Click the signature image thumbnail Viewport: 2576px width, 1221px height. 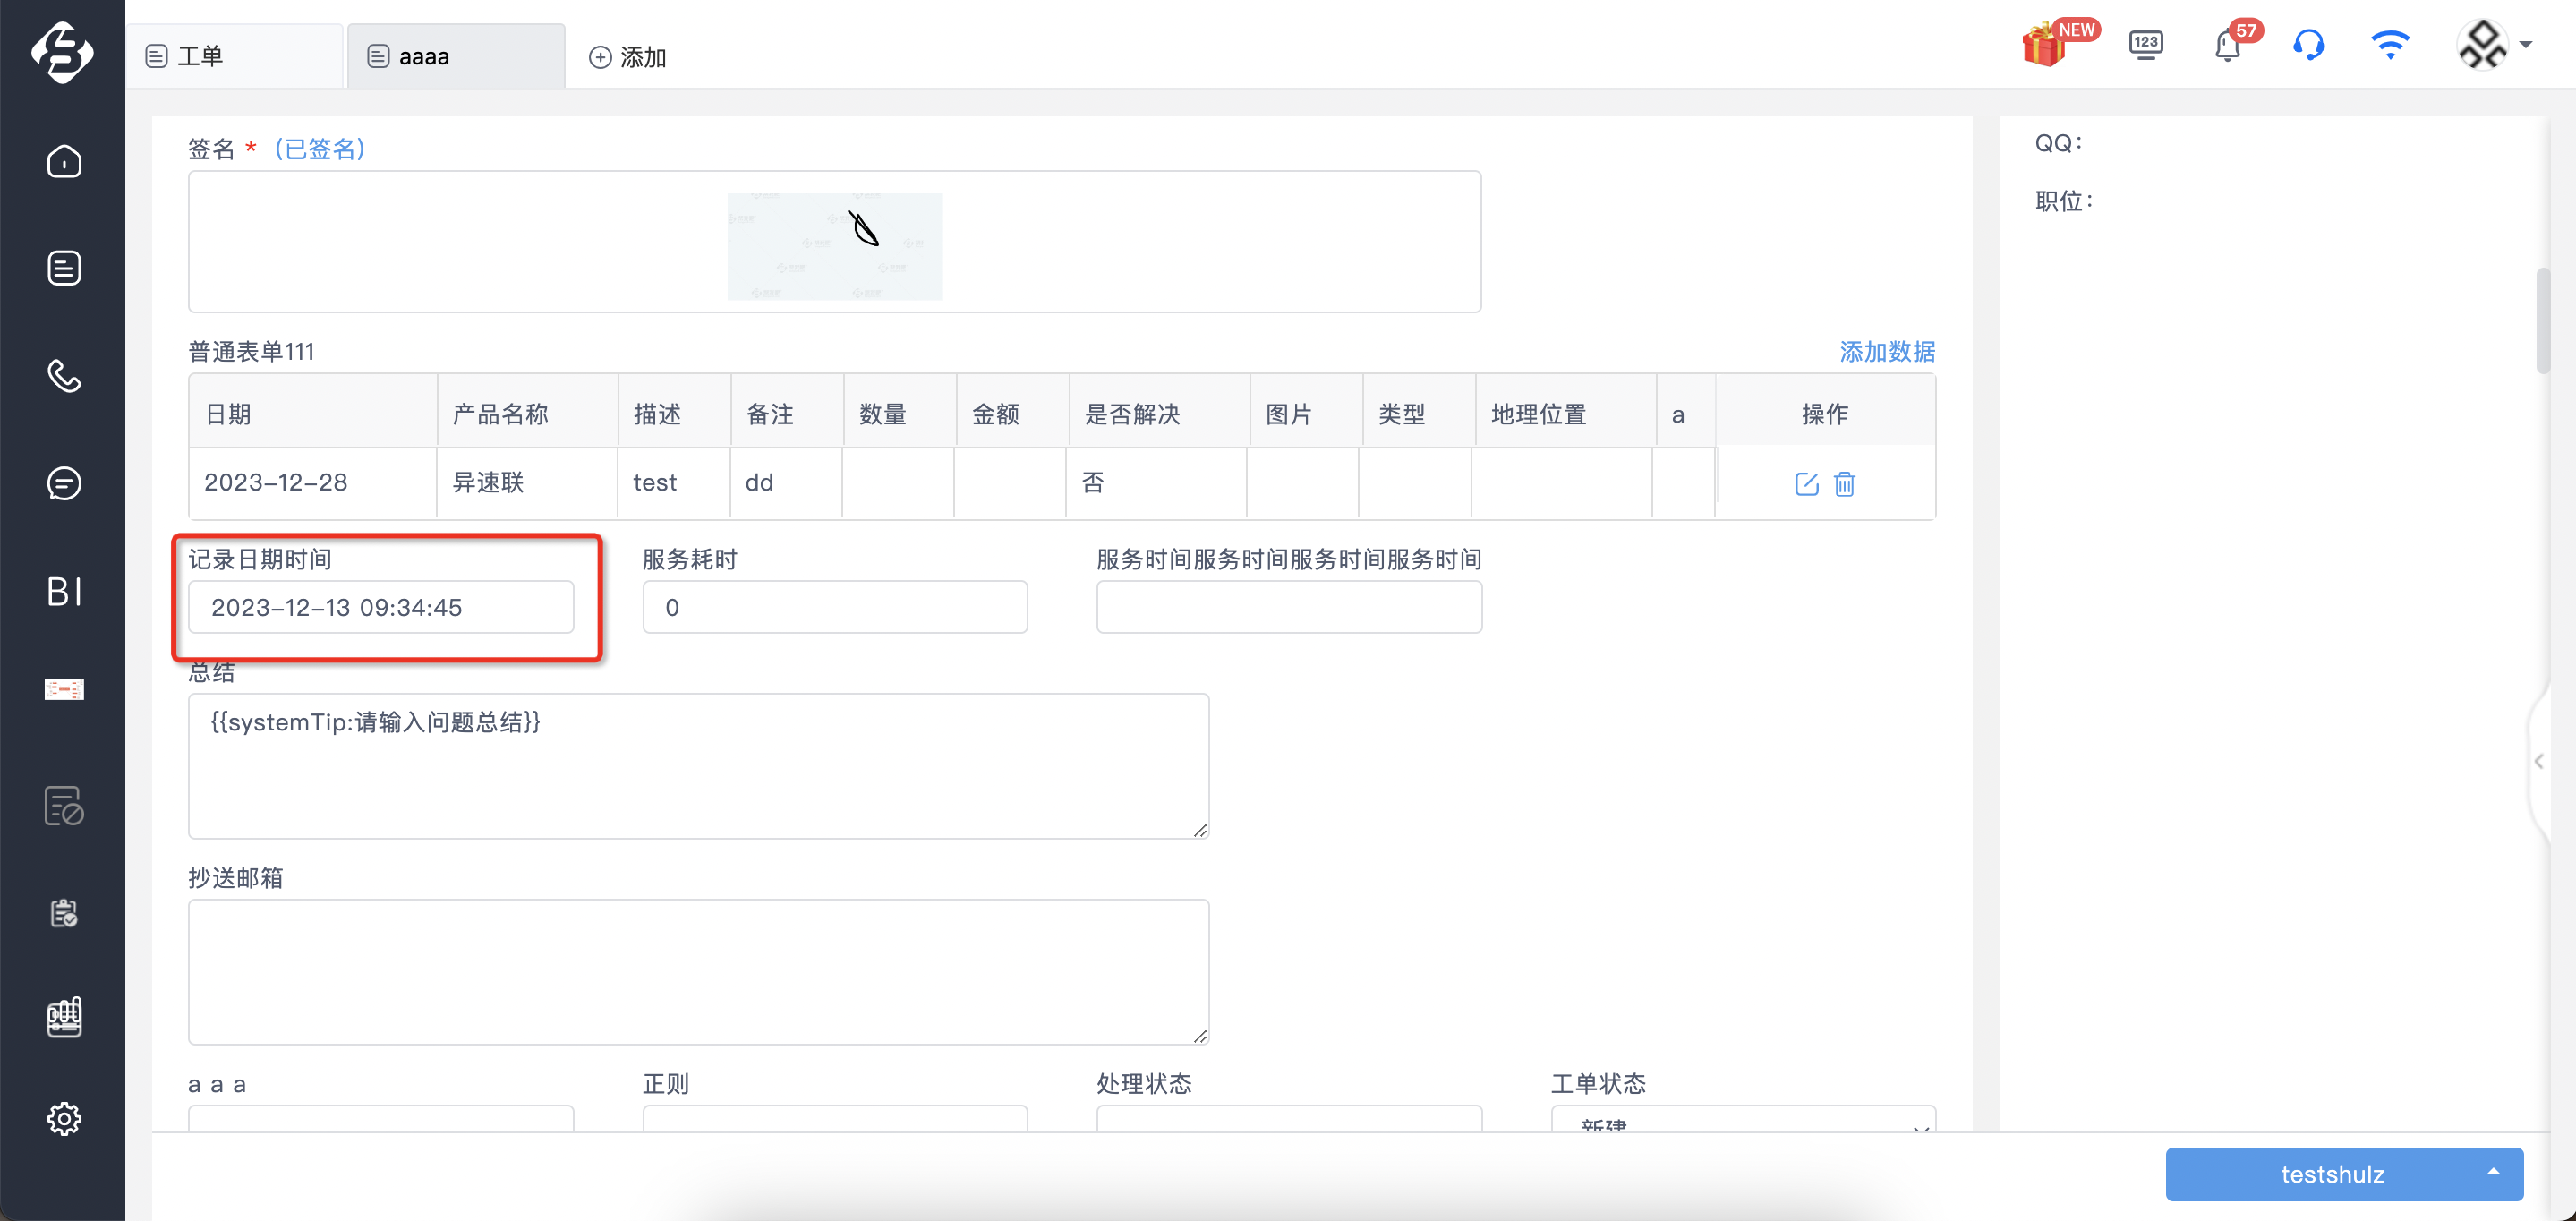pyautogui.click(x=835, y=246)
